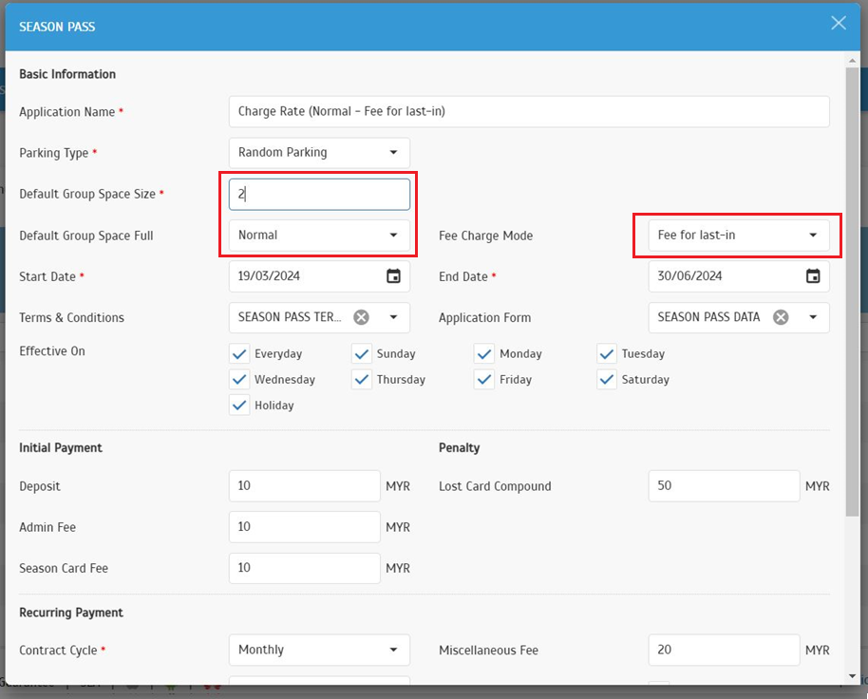Toggle the Holiday checkbox
868x699 pixels.
(239, 406)
